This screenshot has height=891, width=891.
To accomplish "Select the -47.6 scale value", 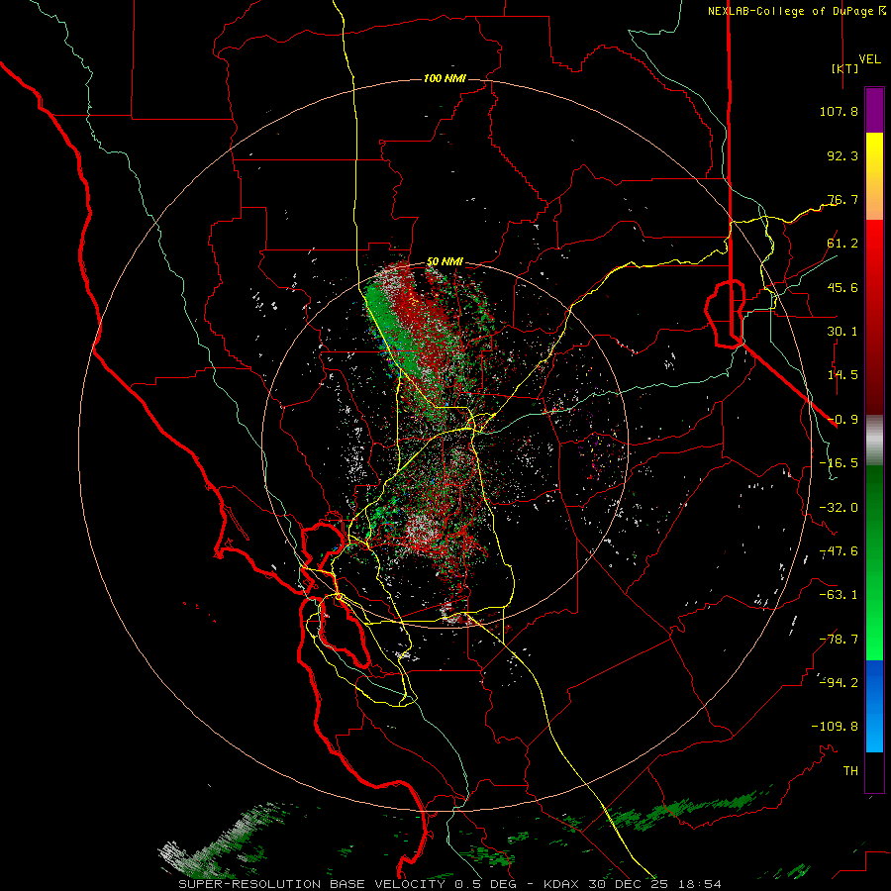I will tap(839, 551).
